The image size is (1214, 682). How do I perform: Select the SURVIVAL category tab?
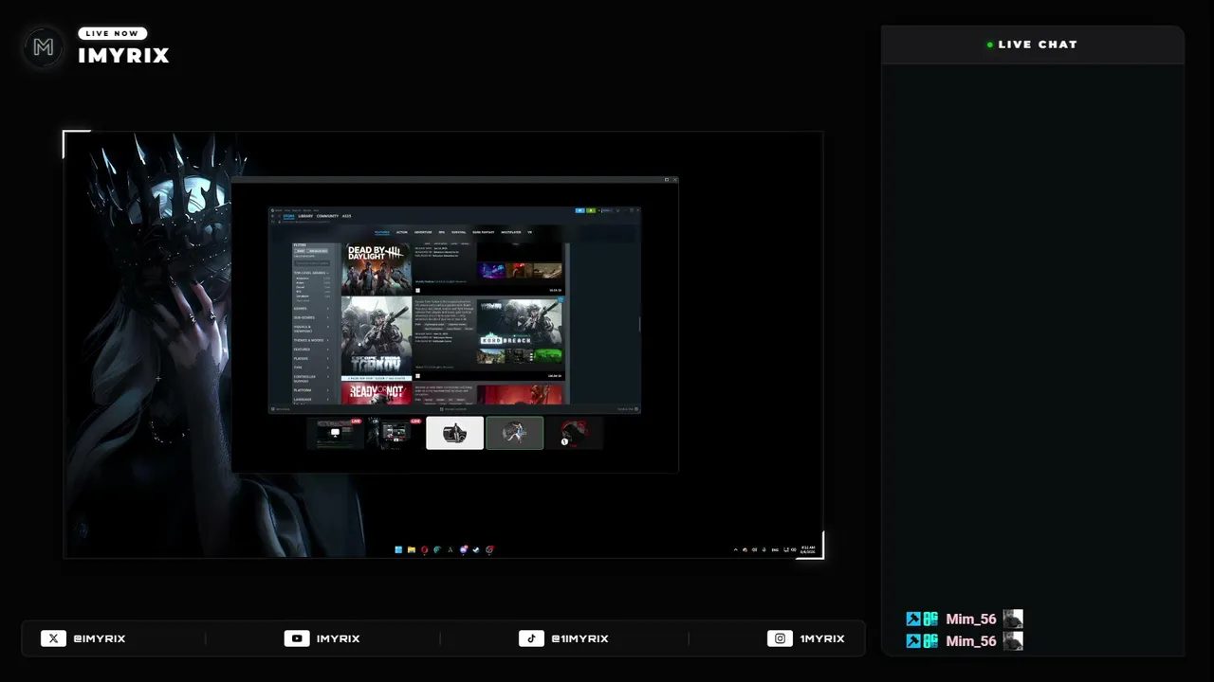(459, 232)
